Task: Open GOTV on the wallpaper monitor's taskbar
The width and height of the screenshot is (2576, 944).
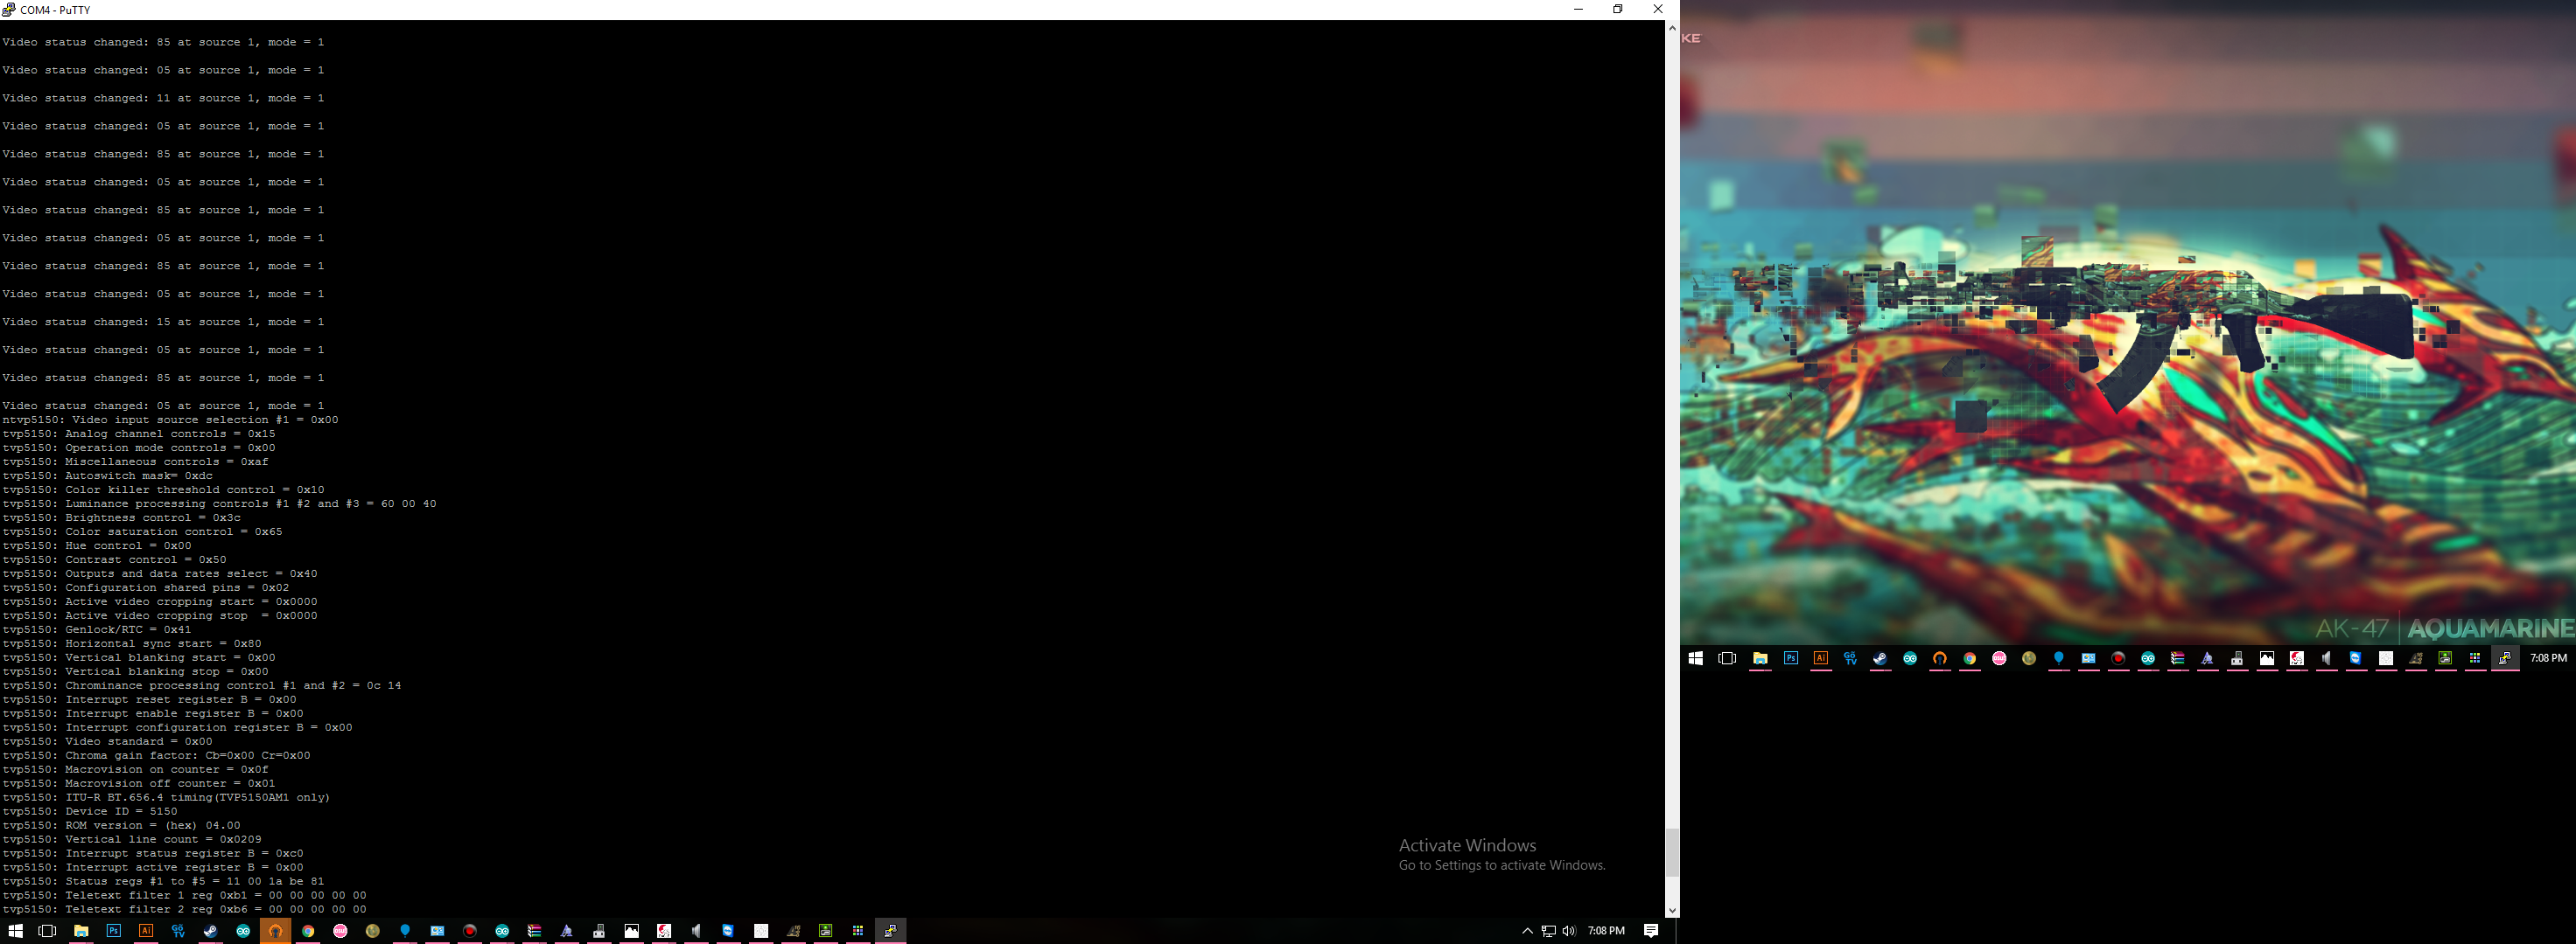Action: [x=1850, y=658]
